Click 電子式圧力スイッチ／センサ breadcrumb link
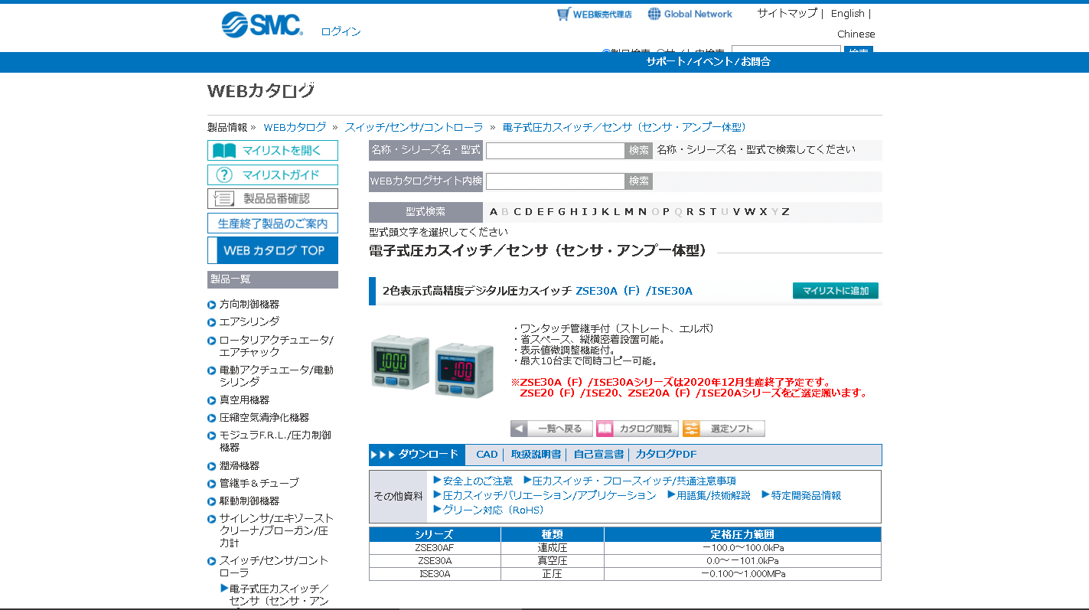The image size is (1089, 610). pyautogui.click(x=626, y=127)
